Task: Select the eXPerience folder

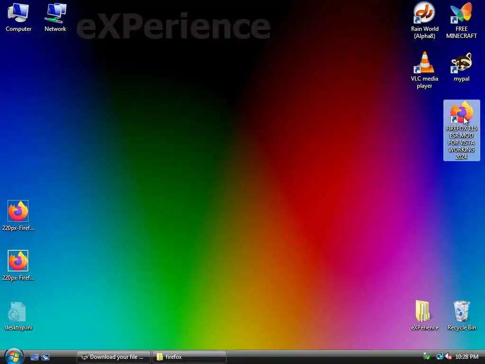Action: click(x=425, y=315)
